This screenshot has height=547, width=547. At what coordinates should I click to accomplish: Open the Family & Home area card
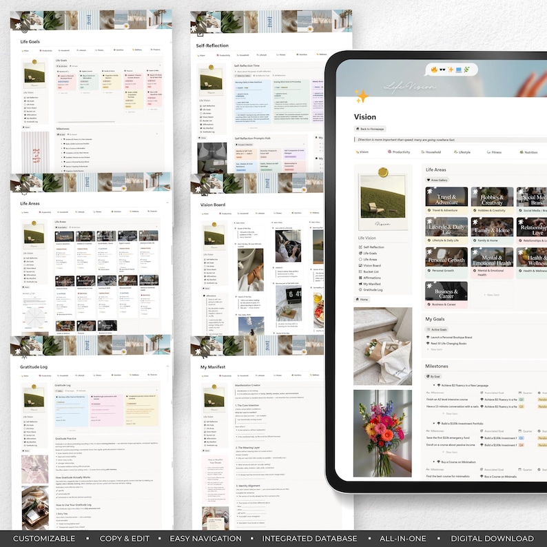[492, 231]
